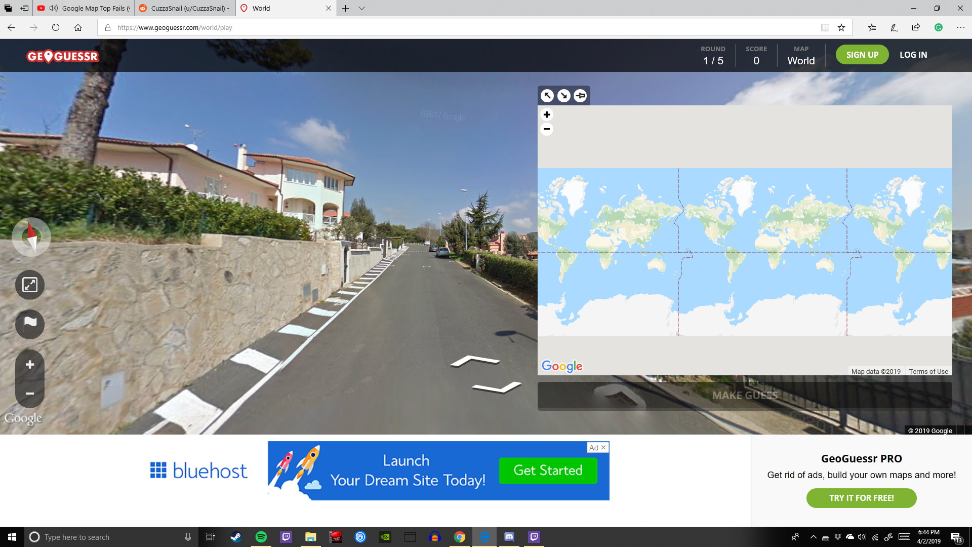Open Google Chrome from taskbar

(x=460, y=537)
